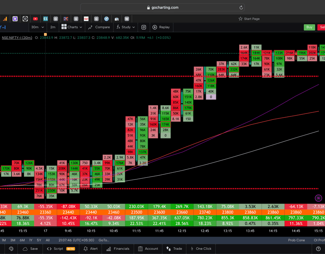Click the 23740 price cell

click(205, 212)
